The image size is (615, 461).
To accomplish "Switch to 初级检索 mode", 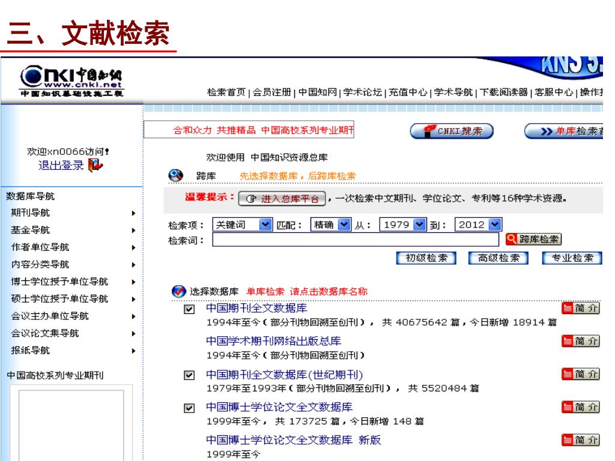I will coord(426,258).
